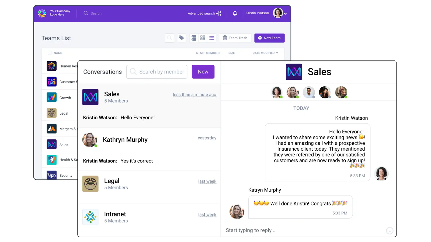This screenshot has width=431, height=242.
Task: Click the Mergers & Acquisitions team icon
Action: point(51,129)
